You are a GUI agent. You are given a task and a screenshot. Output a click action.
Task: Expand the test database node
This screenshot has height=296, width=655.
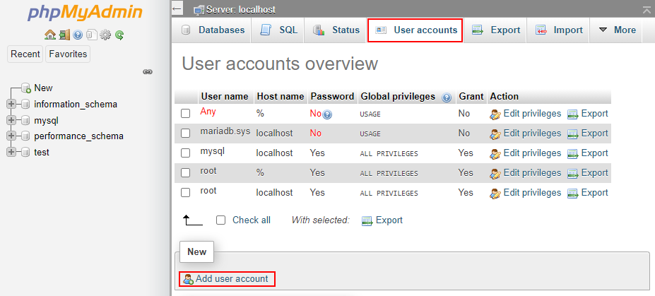[11, 153]
